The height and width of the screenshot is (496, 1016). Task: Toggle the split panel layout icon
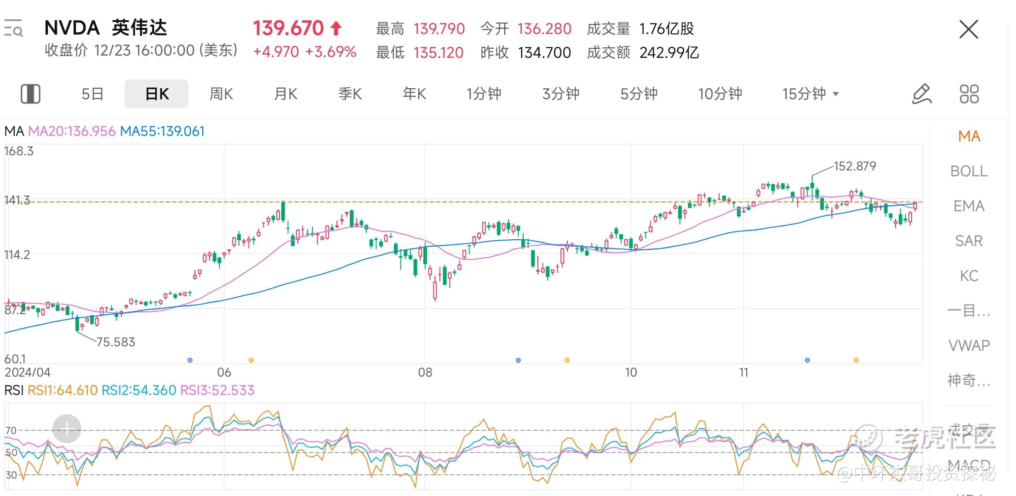tap(31, 94)
